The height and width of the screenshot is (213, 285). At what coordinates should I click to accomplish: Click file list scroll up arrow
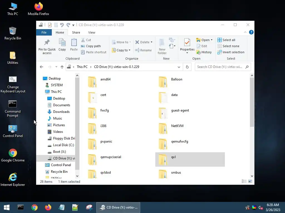click(252, 75)
